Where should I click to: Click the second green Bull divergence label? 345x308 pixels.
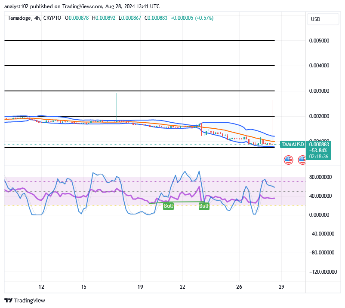[x=204, y=206]
